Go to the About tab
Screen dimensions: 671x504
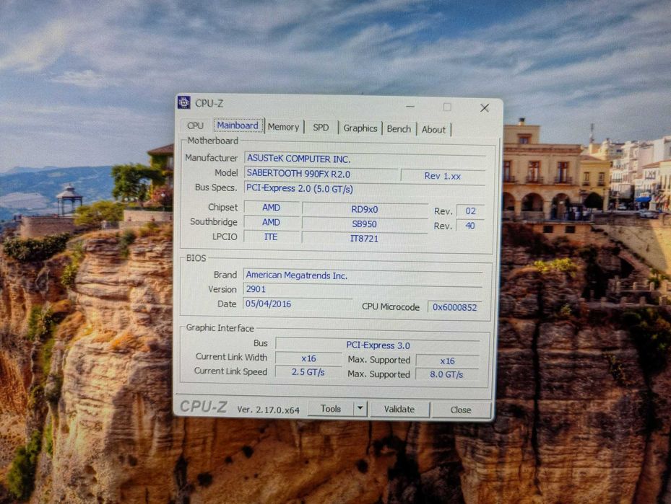click(433, 130)
